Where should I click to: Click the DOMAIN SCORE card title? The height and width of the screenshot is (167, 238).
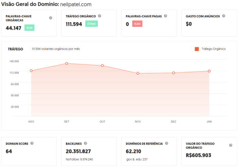(x=17, y=144)
